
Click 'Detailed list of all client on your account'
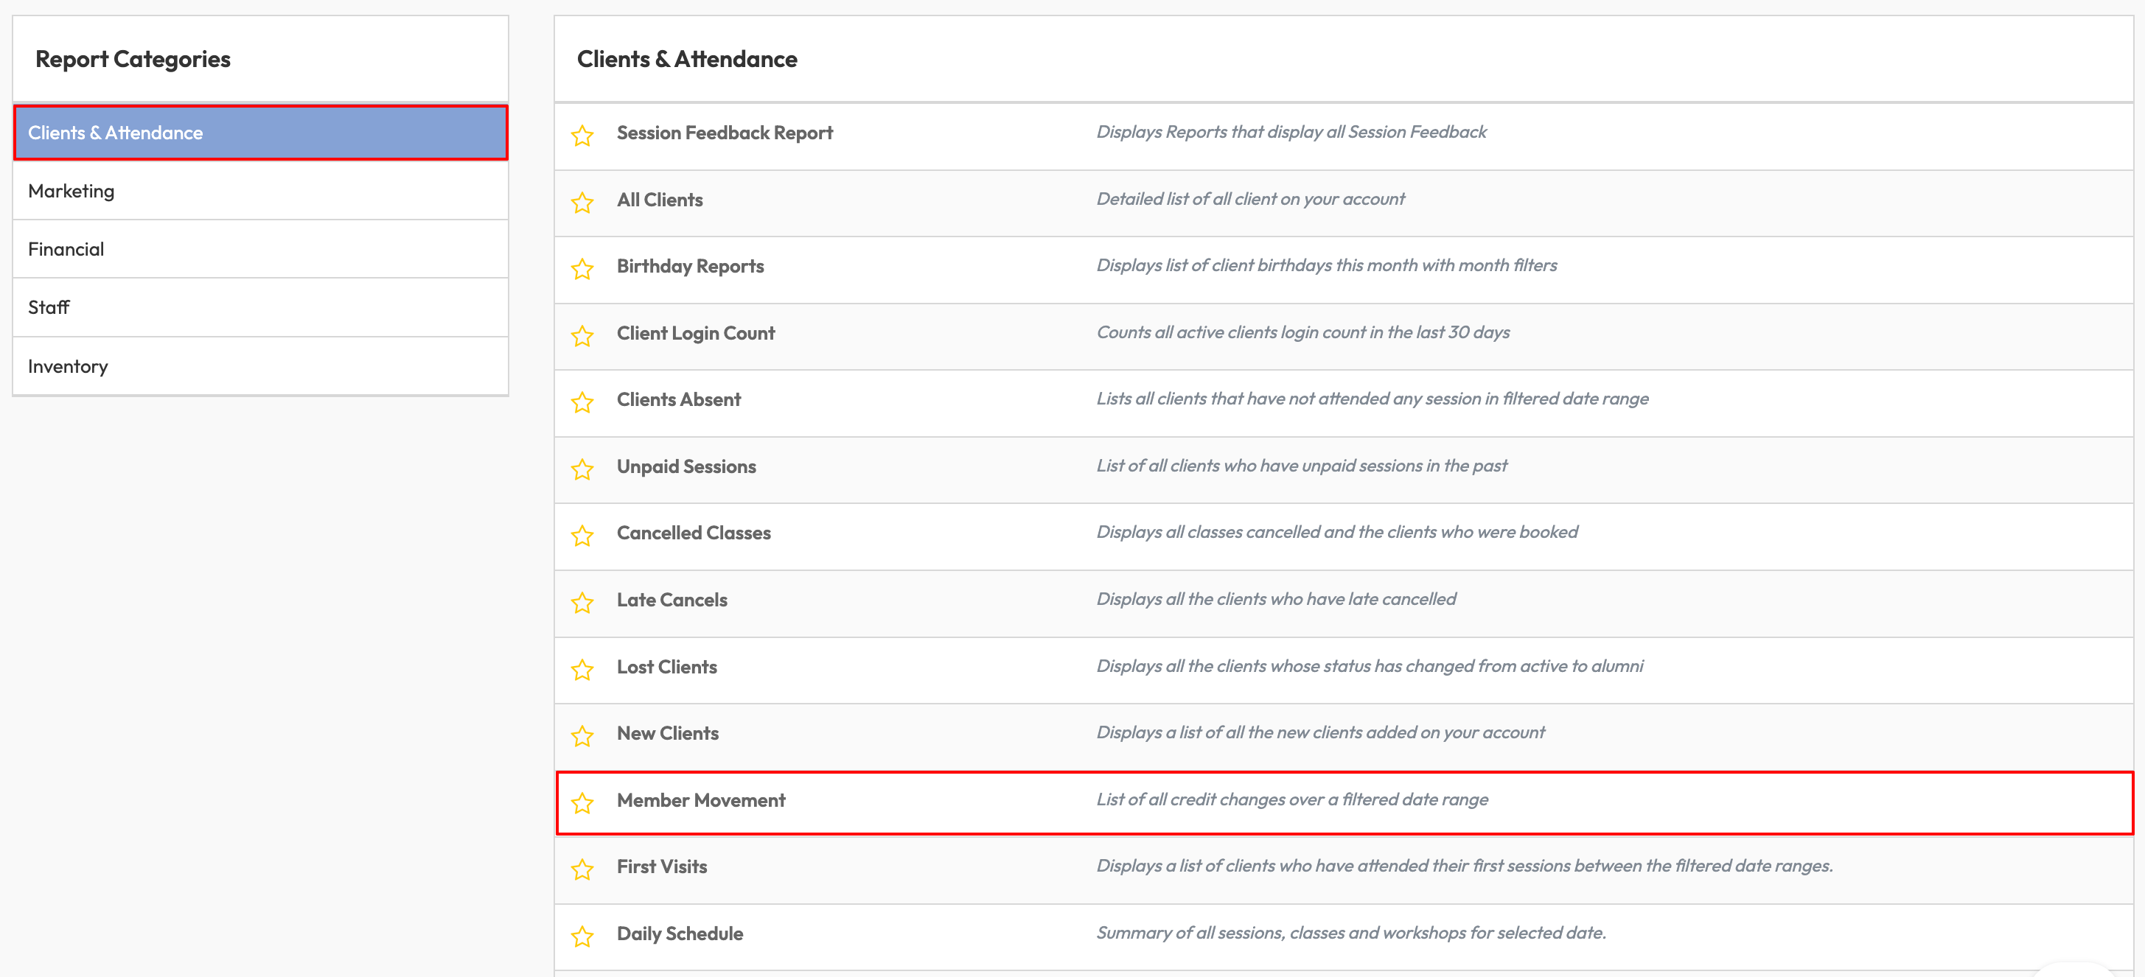1250,199
